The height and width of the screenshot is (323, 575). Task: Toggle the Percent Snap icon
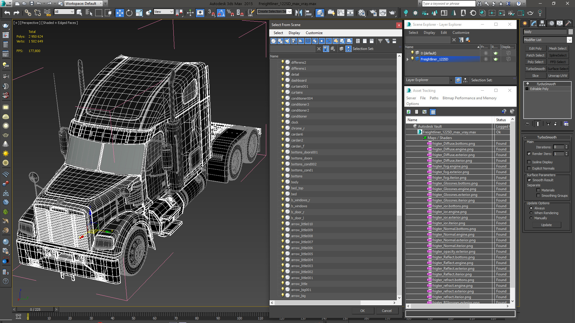coord(230,13)
